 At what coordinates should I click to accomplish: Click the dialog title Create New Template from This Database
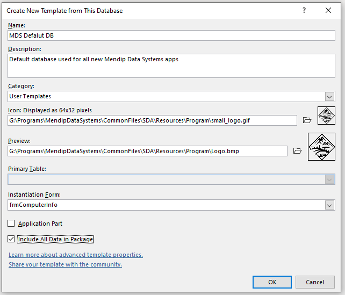click(x=64, y=11)
